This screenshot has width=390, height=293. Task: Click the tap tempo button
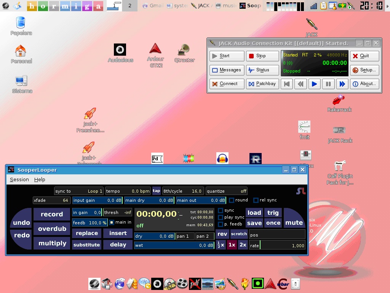(157, 191)
